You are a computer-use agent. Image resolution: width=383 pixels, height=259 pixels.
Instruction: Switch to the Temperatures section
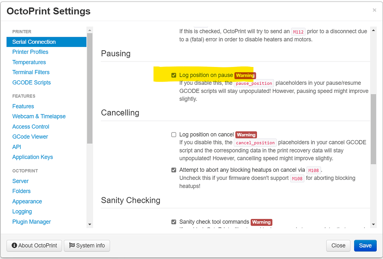pyautogui.click(x=29, y=62)
